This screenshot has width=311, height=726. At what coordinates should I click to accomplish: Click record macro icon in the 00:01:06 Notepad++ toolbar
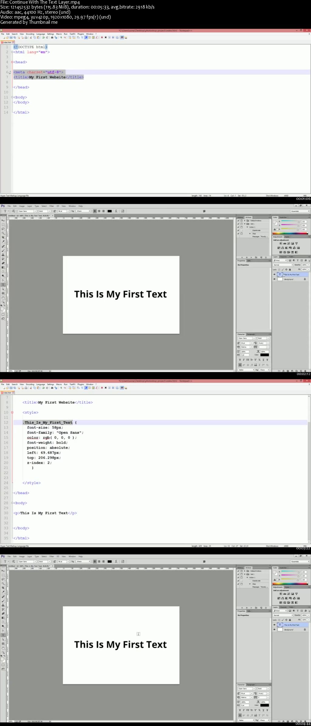point(102,37)
